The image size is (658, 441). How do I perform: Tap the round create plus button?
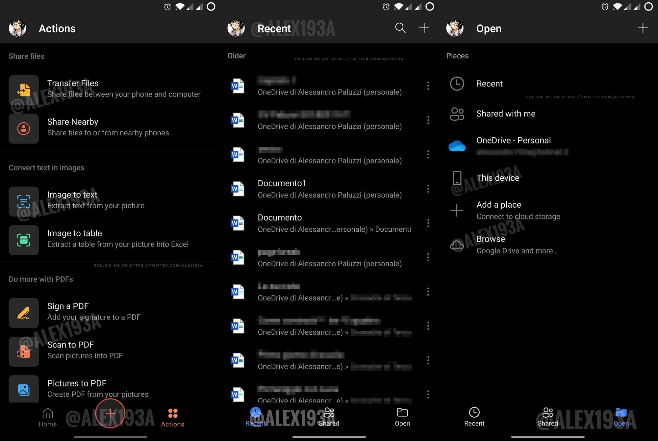[110, 413]
